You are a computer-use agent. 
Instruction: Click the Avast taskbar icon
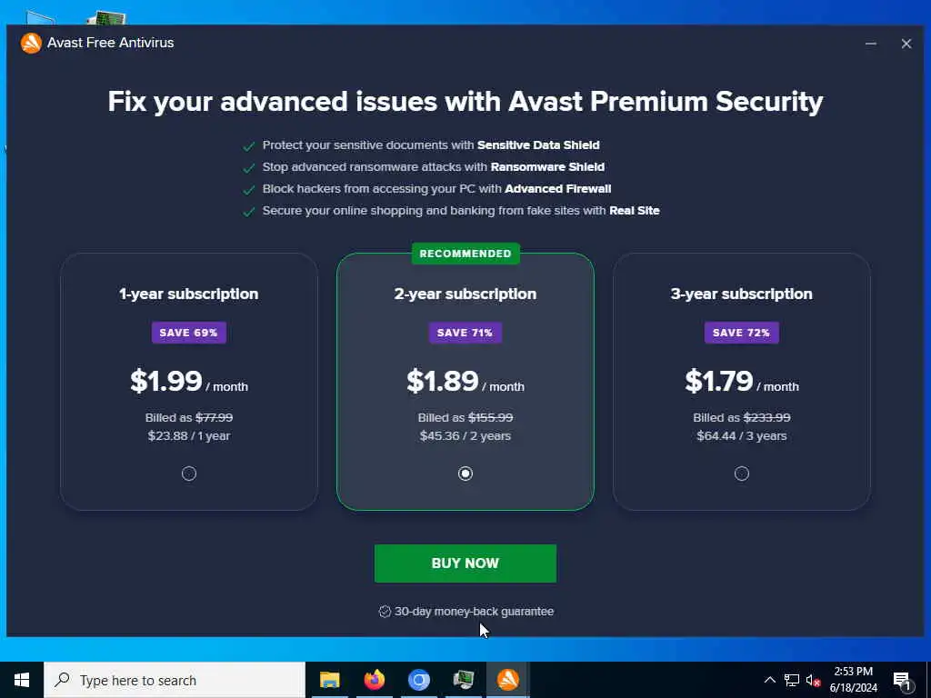pyautogui.click(x=507, y=680)
